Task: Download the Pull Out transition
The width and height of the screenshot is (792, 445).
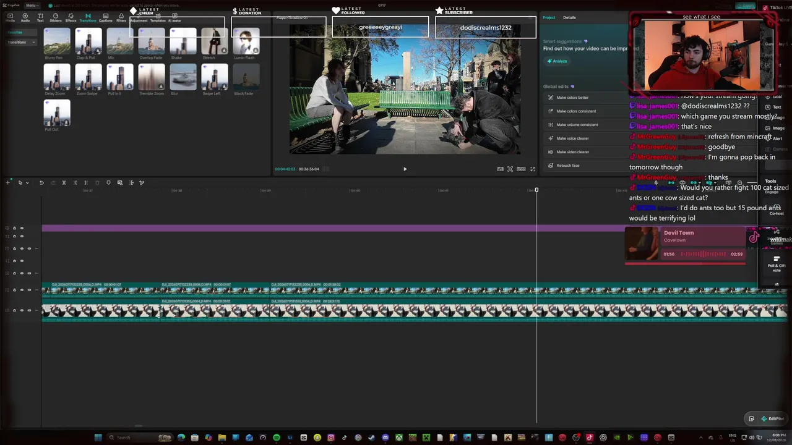Action: click(x=66, y=123)
